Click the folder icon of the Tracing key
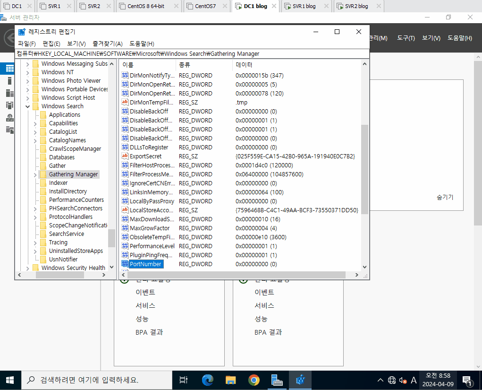Screen dimensions: 482x390 click(x=43, y=242)
